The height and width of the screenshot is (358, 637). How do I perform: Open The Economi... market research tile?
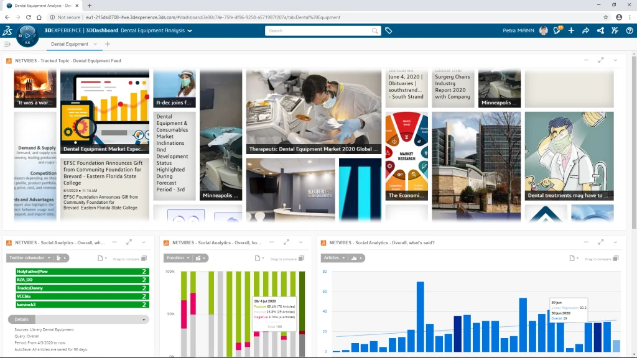[407, 156]
